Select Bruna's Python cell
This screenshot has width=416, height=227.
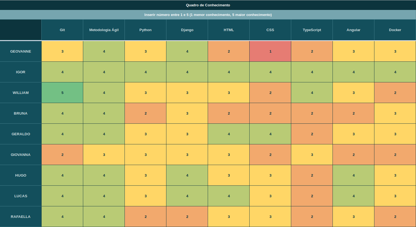click(145, 113)
